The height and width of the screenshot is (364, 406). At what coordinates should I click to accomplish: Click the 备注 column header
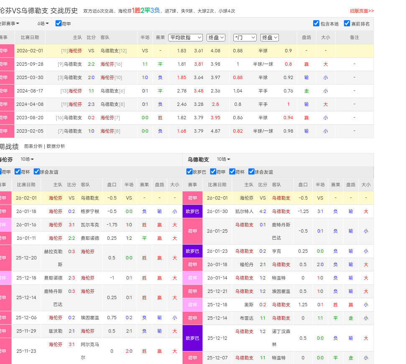tap(354, 37)
